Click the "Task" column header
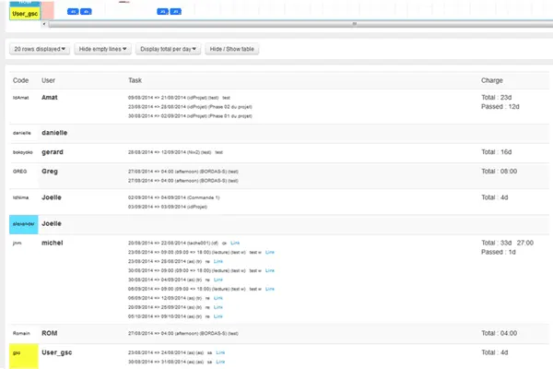The height and width of the screenshot is (369, 553). click(135, 80)
